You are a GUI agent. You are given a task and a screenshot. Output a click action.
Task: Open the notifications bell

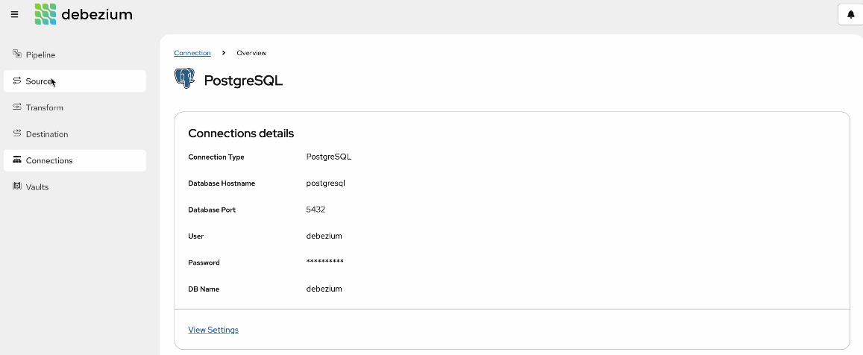[x=851, y=14]
